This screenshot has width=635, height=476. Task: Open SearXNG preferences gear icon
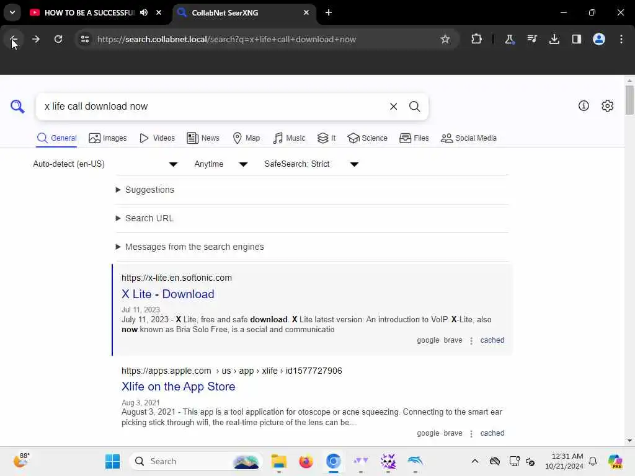click(608, 106)
